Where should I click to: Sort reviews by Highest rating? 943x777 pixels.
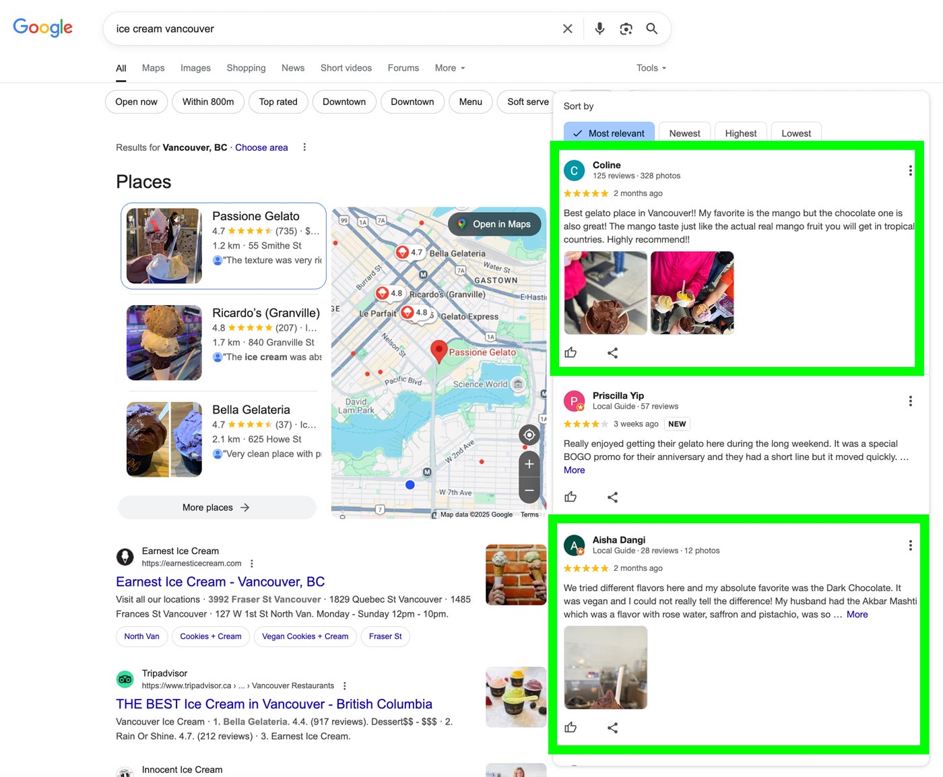[x=741, y=132]
